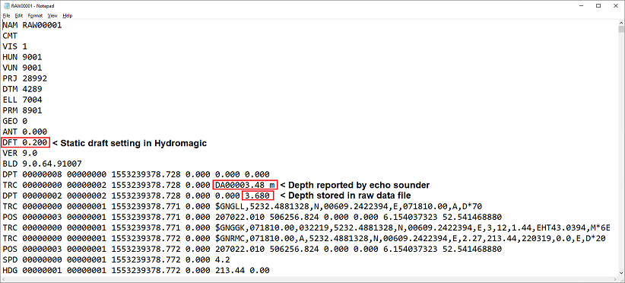Screen dimensions: 625x283
Task: Click the 'DFT 0.200' static draft value
Action: (x=26, y=142)
